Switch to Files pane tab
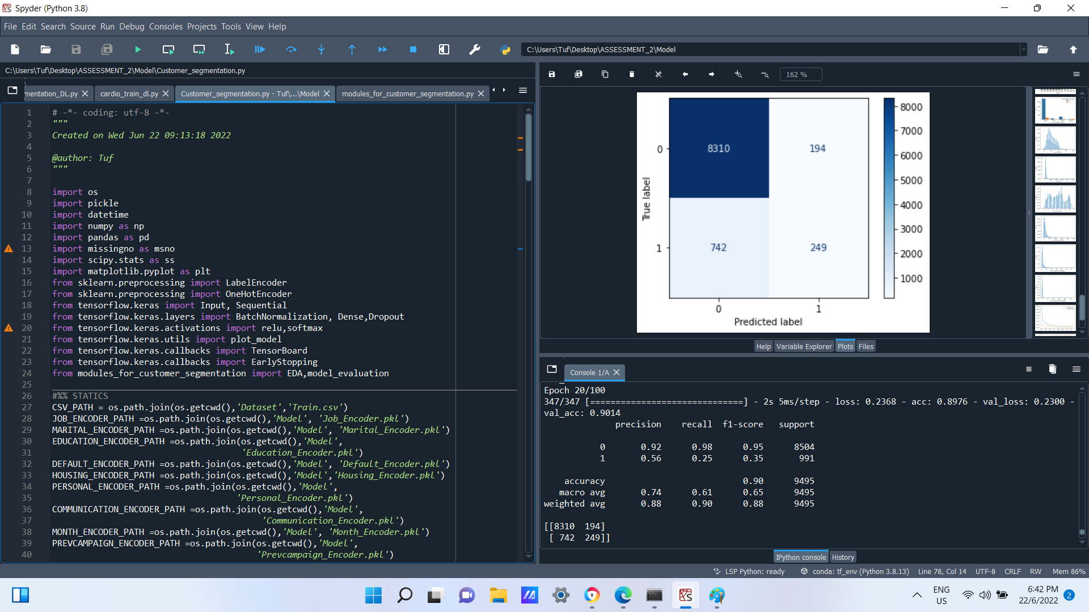 (866, 347)
